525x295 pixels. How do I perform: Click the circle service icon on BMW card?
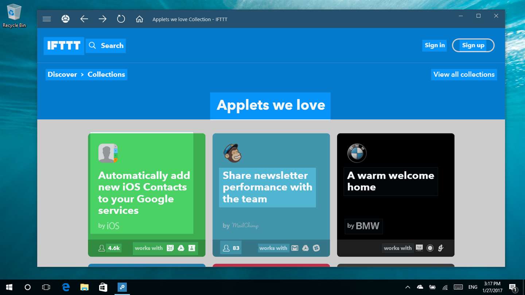[x=430, y=248]
